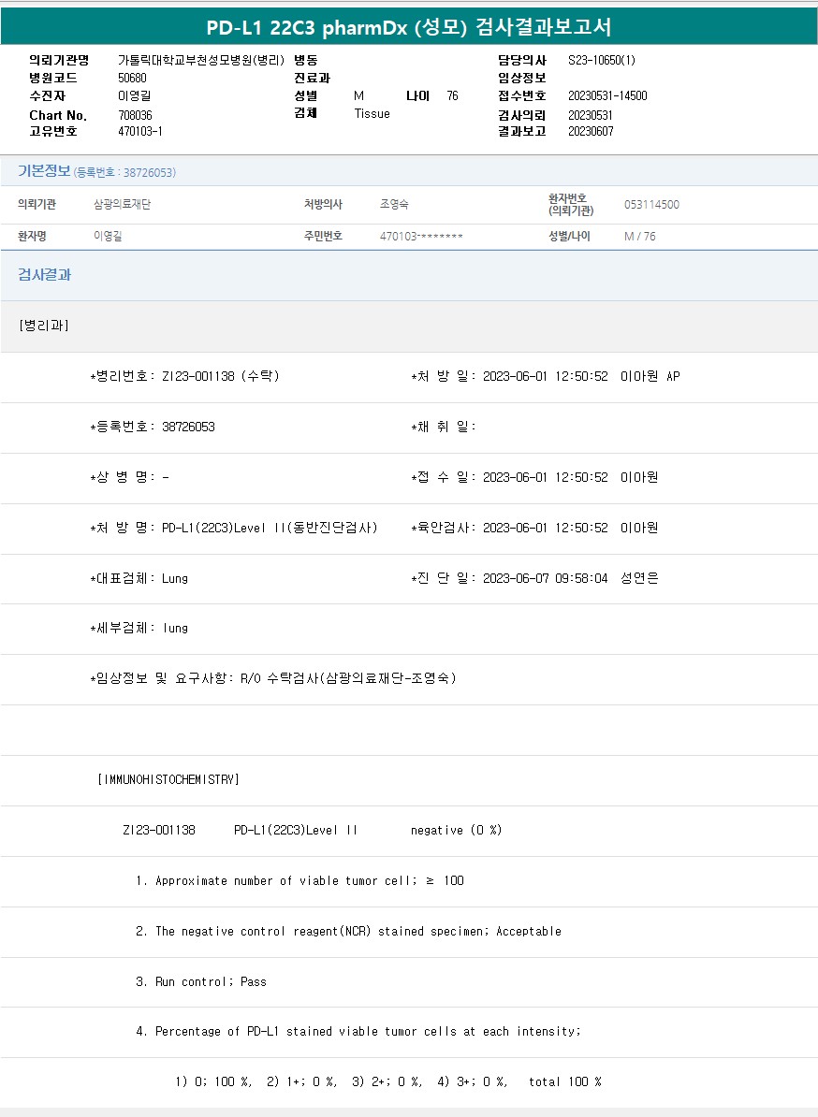Click the negative (0 %) result
The height and width of the screenshot is (1117, 818).
tap(456, 830)
